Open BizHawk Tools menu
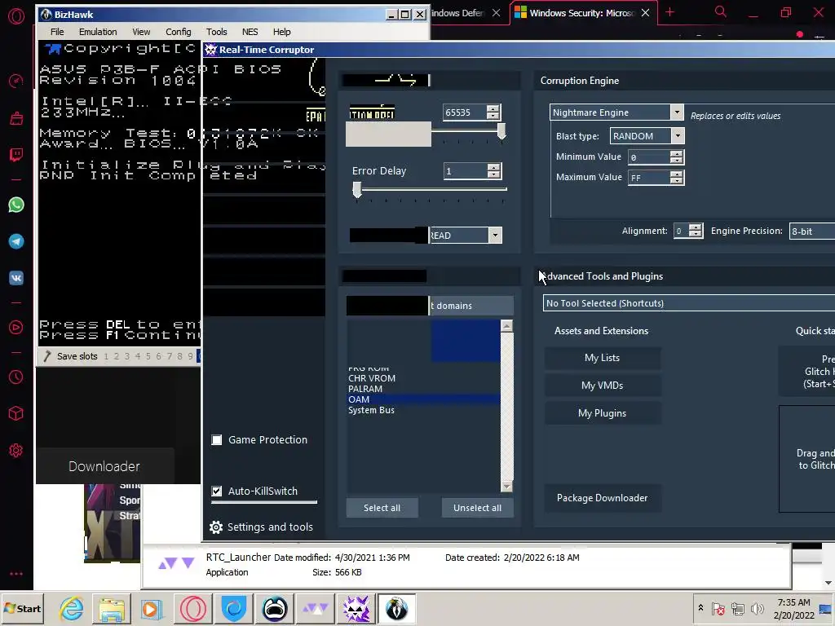835x626 pixels. click(x=216, y=32)
